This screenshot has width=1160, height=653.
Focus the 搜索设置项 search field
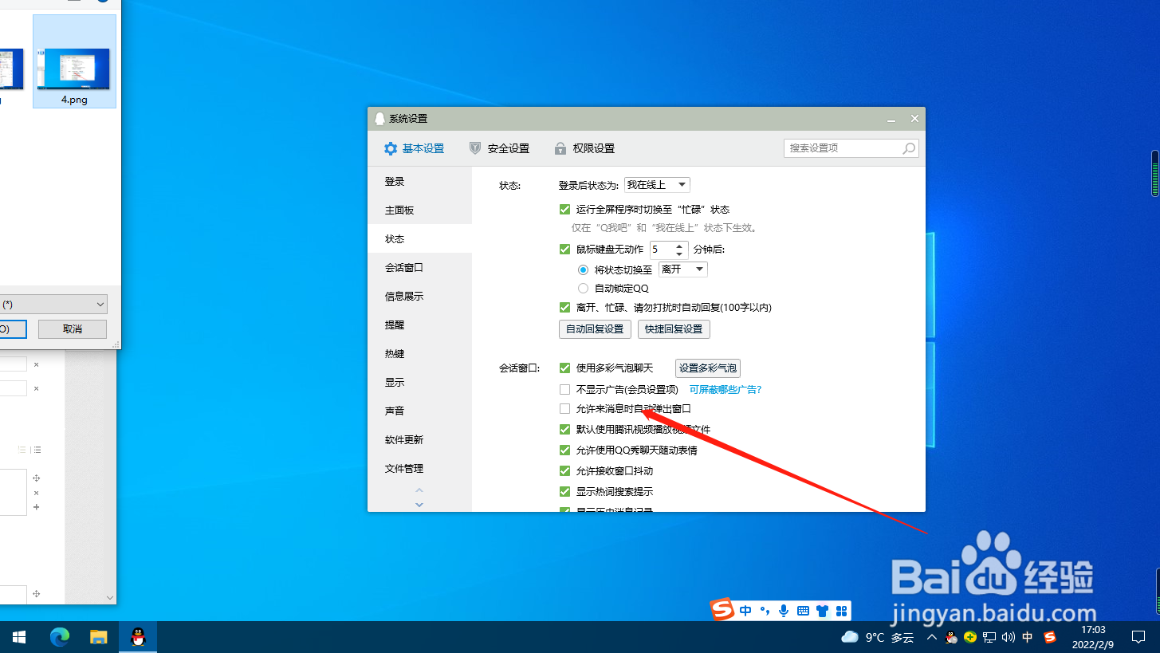coord(851,148)
